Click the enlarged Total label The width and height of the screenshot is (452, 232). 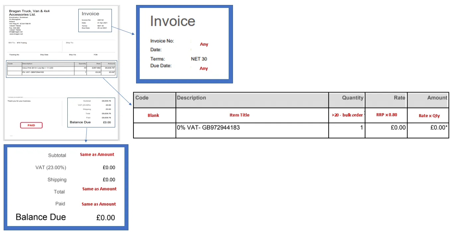pyautogui.click(x=59, y=192)
